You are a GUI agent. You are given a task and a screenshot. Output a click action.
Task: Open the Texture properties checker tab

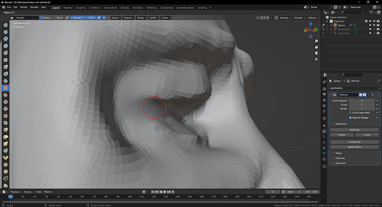click(x=324, y=166)
